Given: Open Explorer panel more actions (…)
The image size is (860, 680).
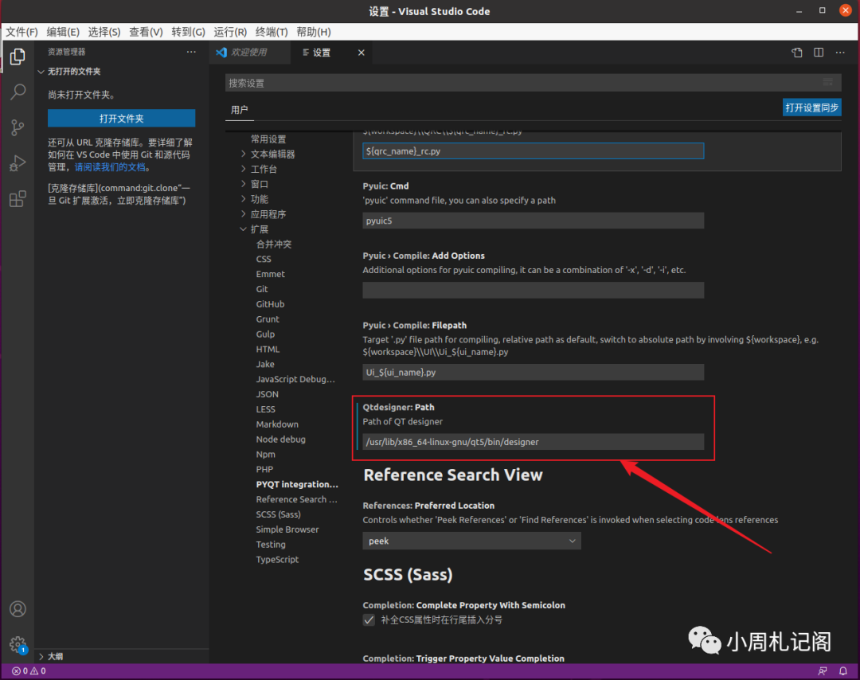Looking at the screenshot, I should [x=191, y=52].
